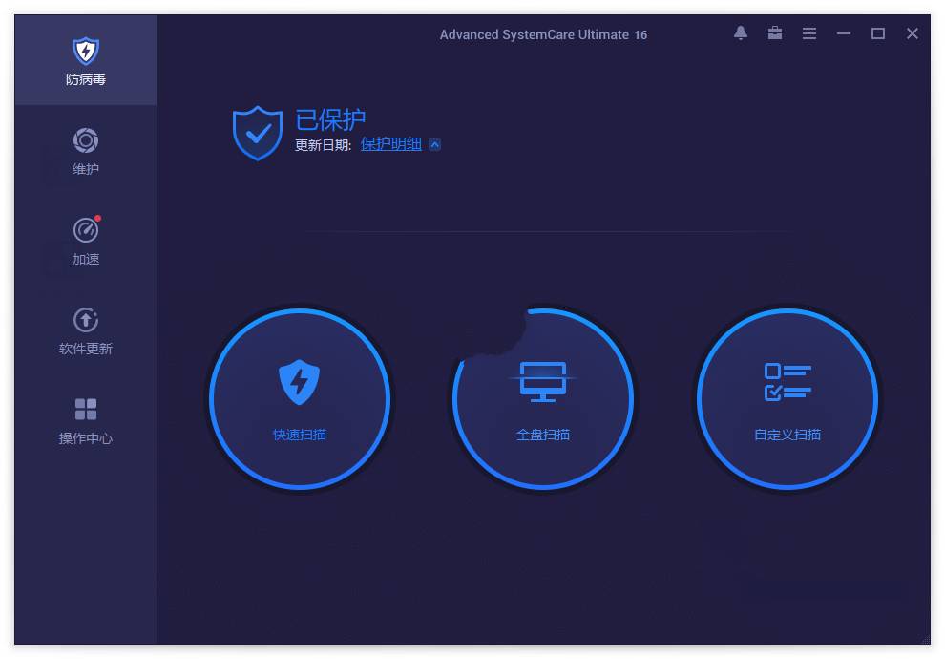Viewport: 945px width, 659px height.
Task: Open the hamburger main menu
Action: [x=808, y=33]
